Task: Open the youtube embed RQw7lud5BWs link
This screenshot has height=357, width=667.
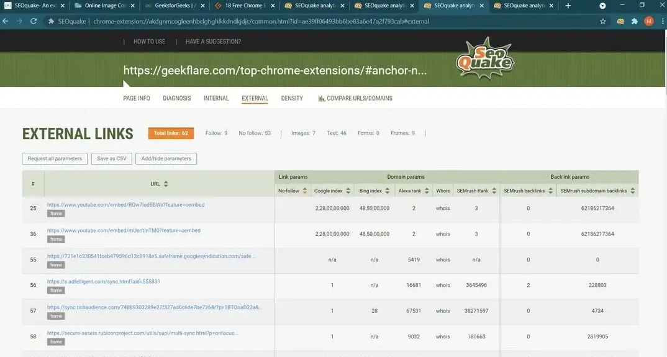Action: click(x=125, y=205)
